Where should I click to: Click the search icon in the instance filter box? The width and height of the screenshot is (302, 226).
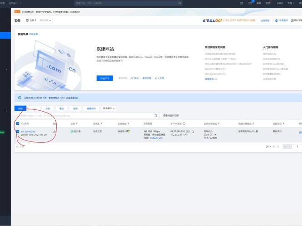pyautogui.click(x=156, y=116)
